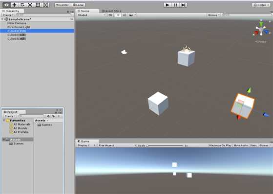Viewport: 273px width, 194px height.
Task: Collapse the SampleScene tree node
Action: [x=2, y=19]
